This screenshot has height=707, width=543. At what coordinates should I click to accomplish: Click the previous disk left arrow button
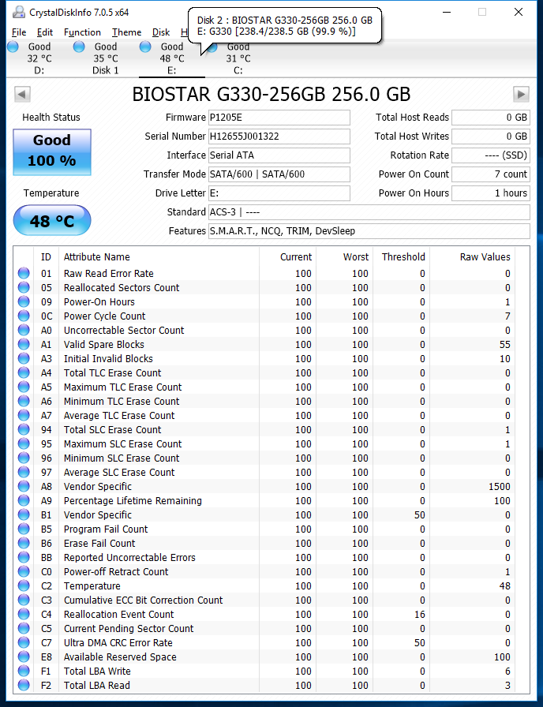click(x=22, y=95)
